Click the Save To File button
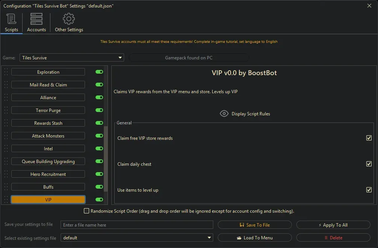 point(255,225)
